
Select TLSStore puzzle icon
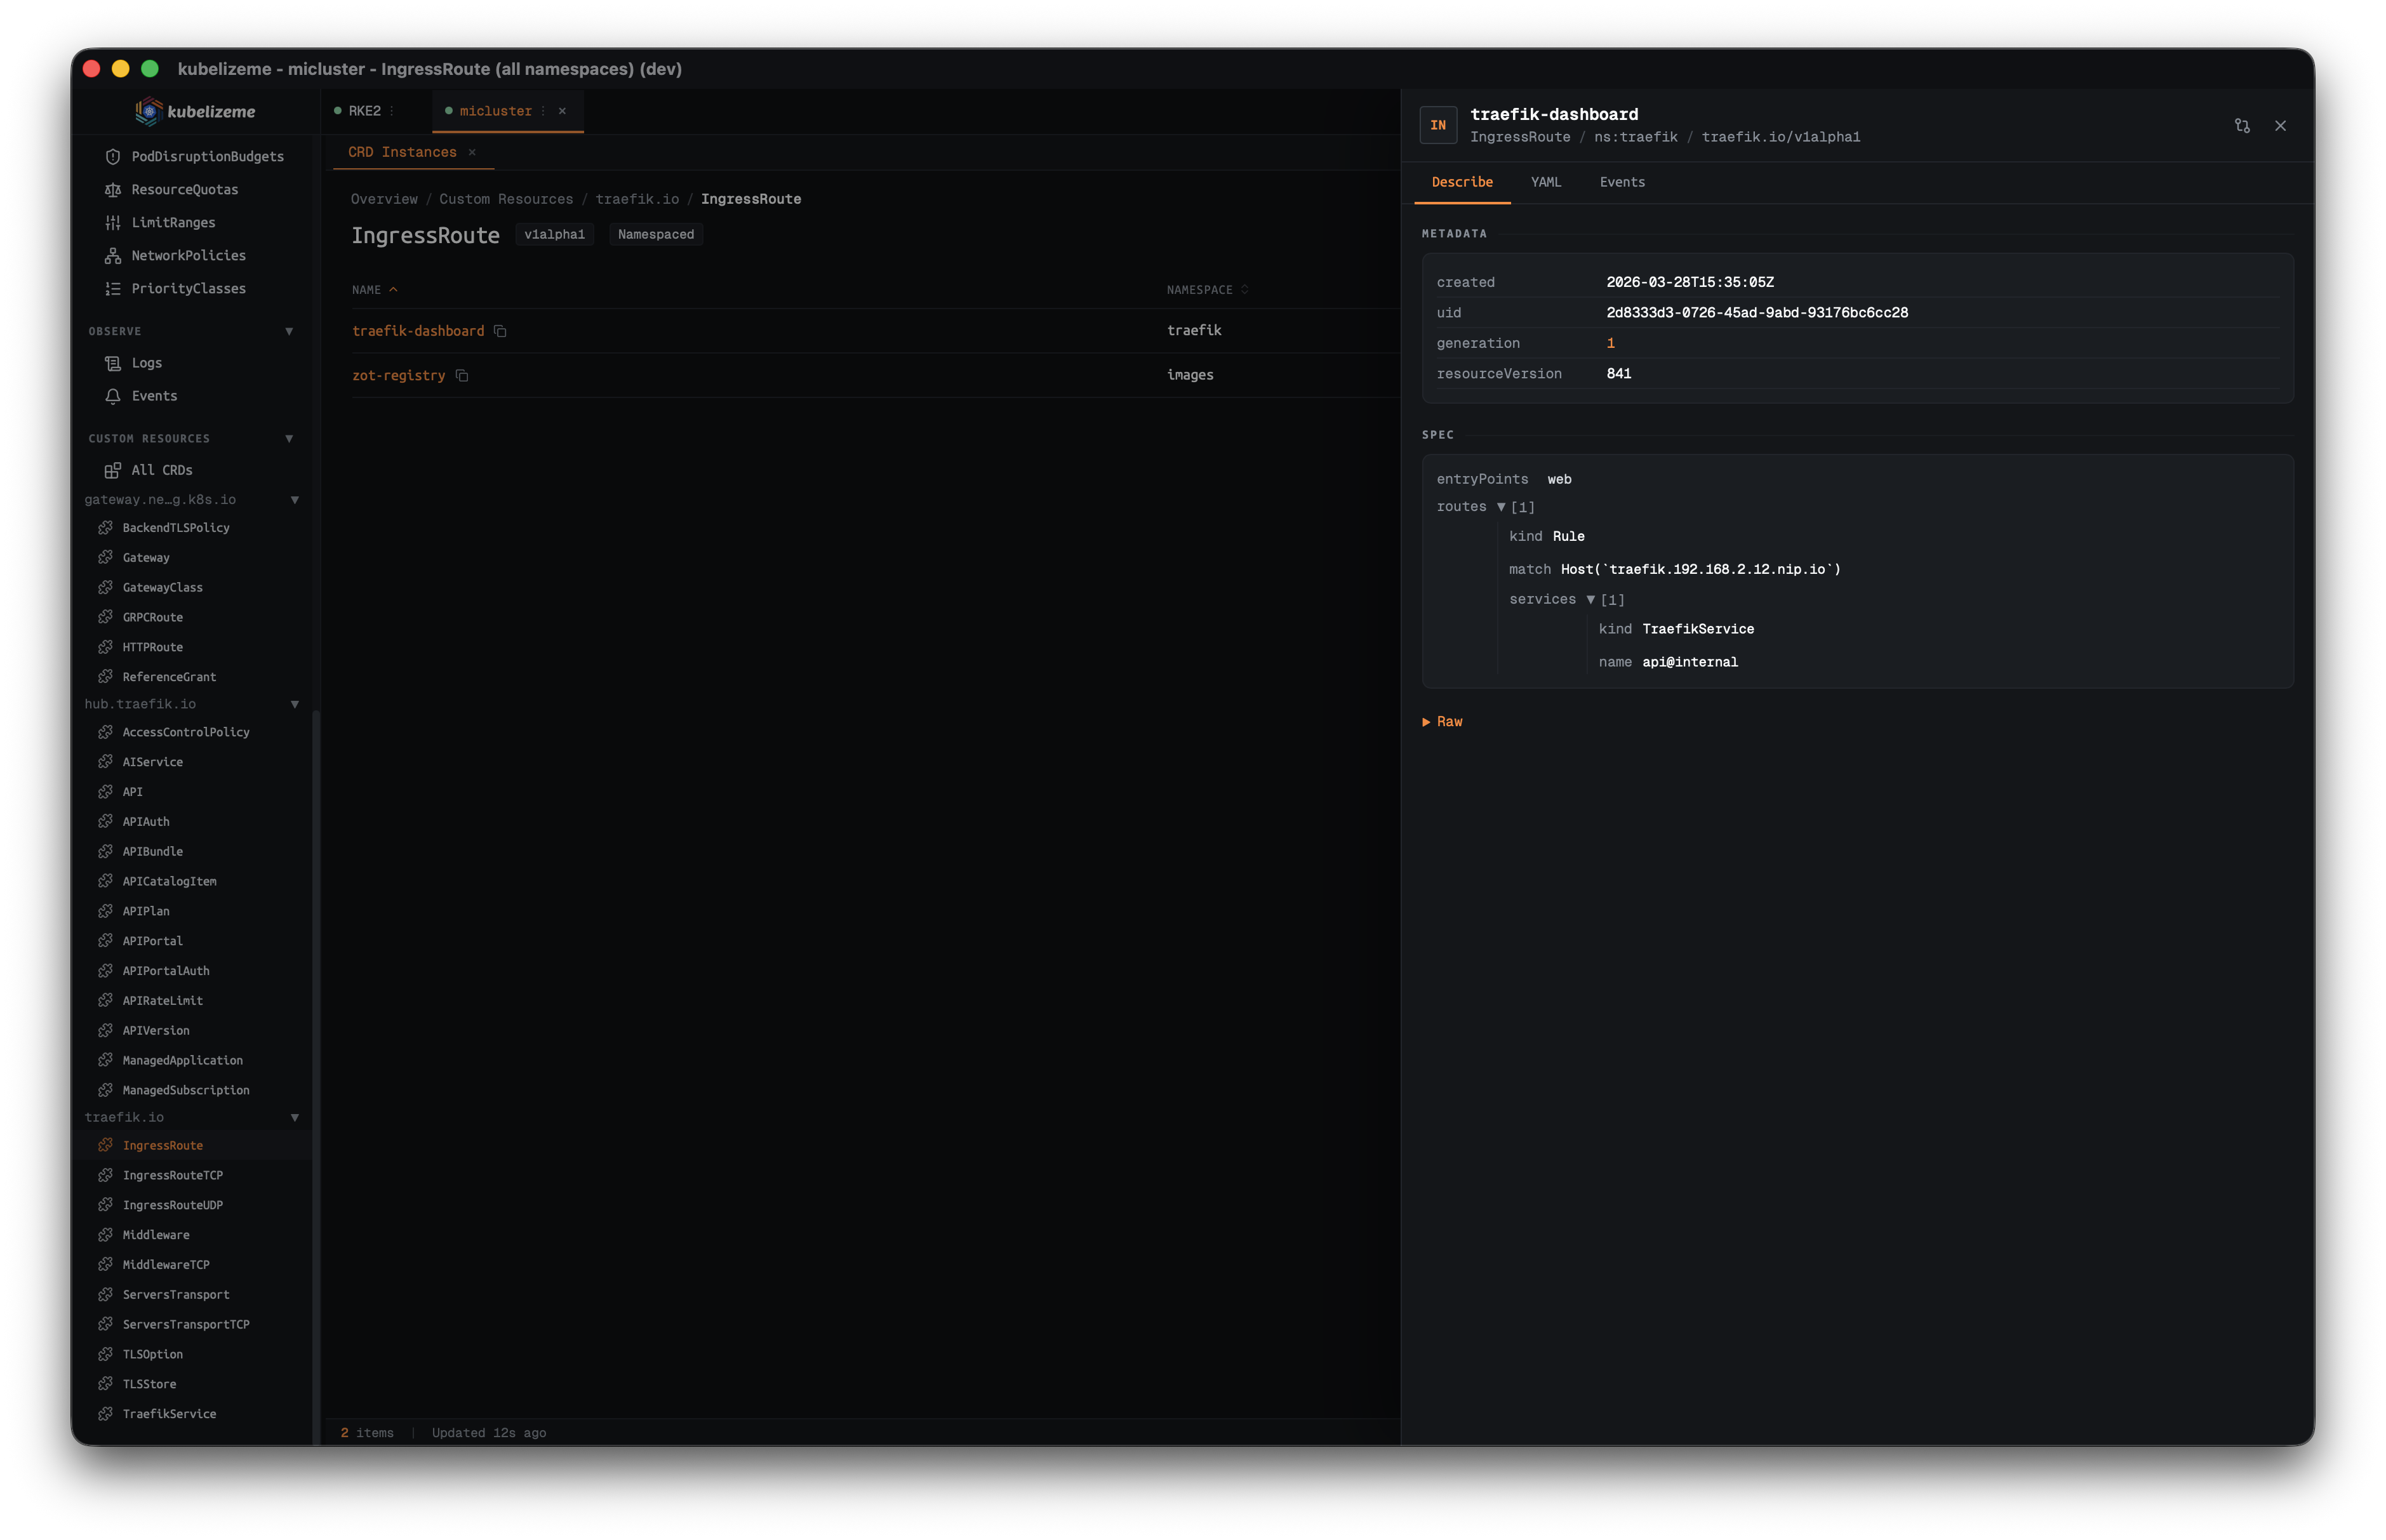[x=105, y=1384]
